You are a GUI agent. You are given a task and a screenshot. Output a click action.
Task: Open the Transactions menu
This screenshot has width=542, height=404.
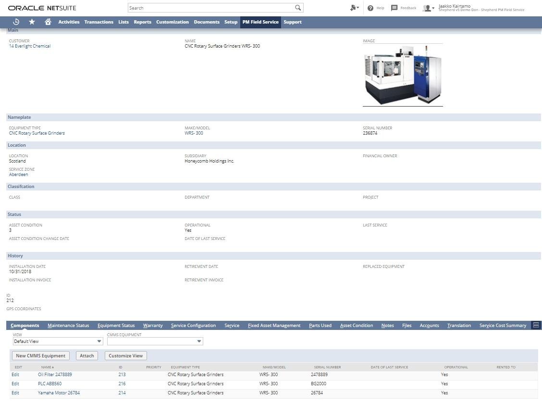pyautogui.click(x=99, y=22)
